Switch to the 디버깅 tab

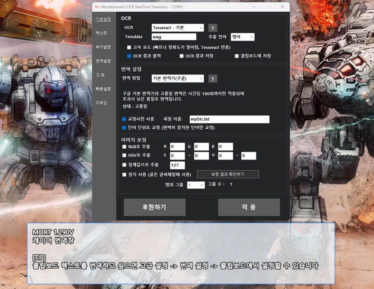[101, 103]
